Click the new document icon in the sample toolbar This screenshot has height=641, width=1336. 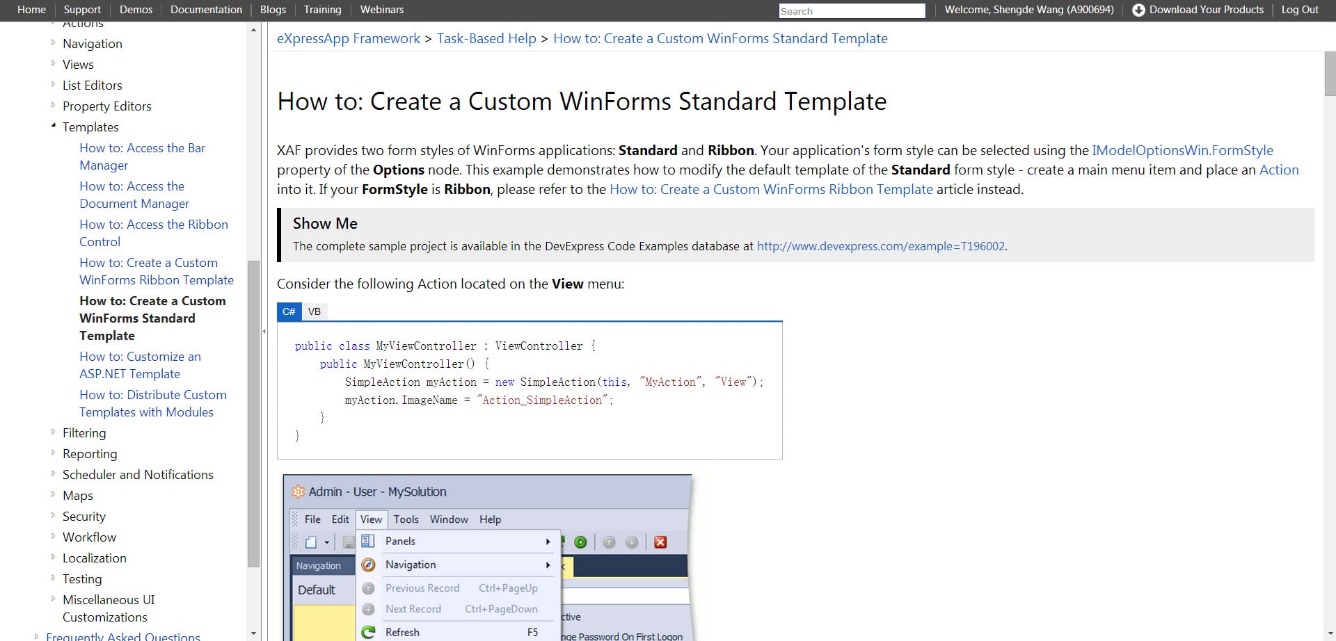point(311,542)
